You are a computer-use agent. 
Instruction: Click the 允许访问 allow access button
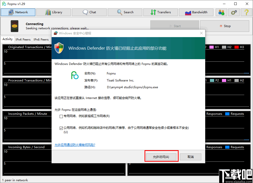pyautogui.click(x=161, y=157)
